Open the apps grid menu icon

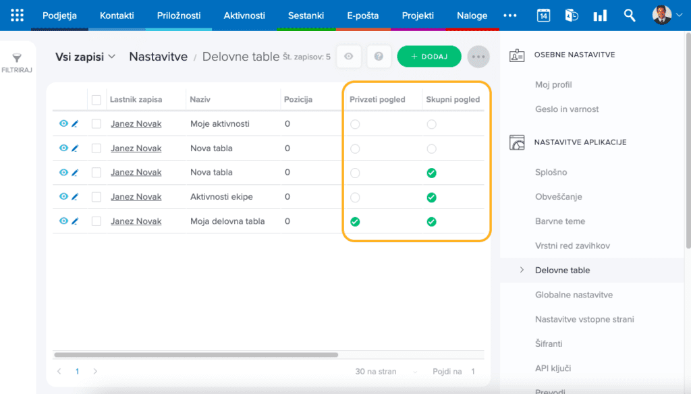[18, 15]
